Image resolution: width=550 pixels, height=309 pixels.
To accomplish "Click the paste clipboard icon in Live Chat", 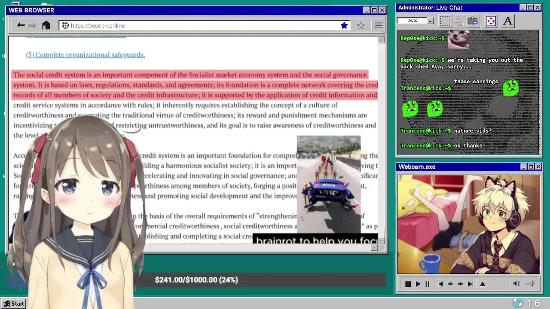I will (x=473, y=21).
